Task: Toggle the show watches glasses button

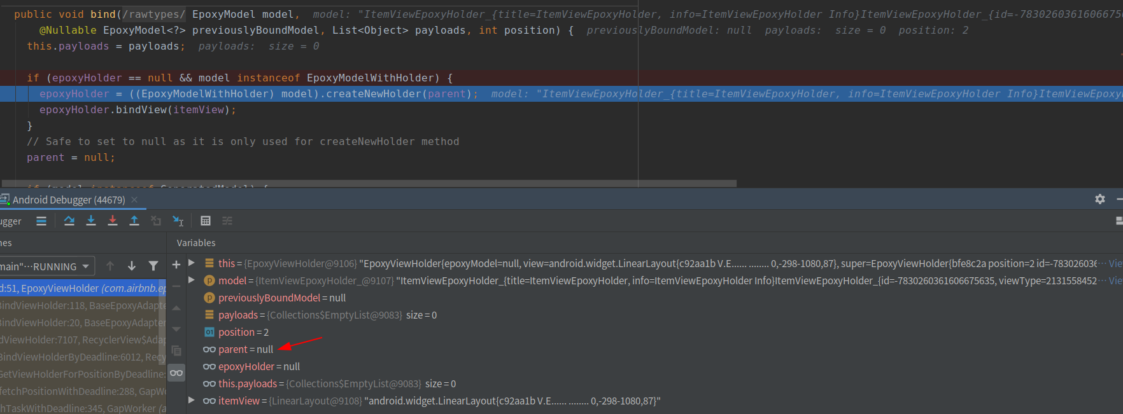Action: point(176,373)
